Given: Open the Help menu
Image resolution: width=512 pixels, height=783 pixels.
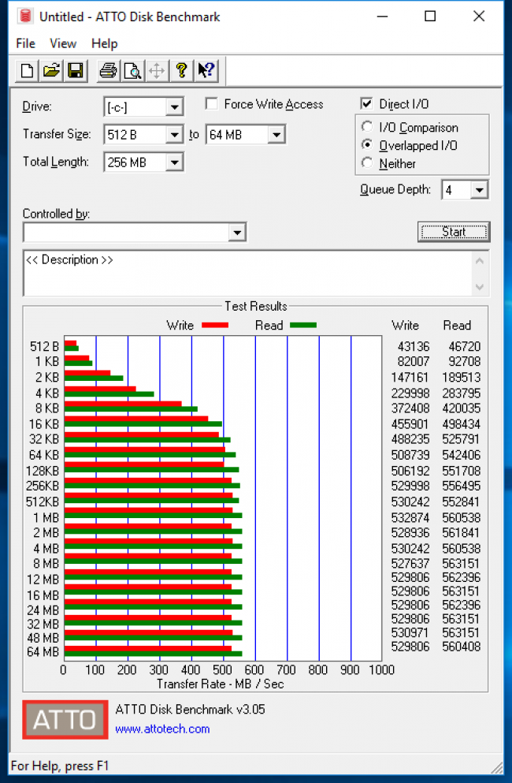Looking at the screenshot, I should [x=104, y=43].
